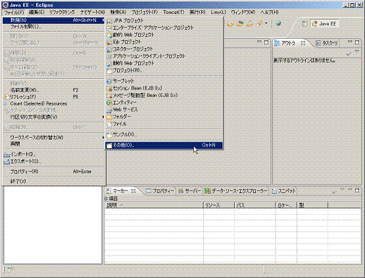Open the 新規(N) submenu entry
Screen dimensions: 365x278
pos(54,20)
